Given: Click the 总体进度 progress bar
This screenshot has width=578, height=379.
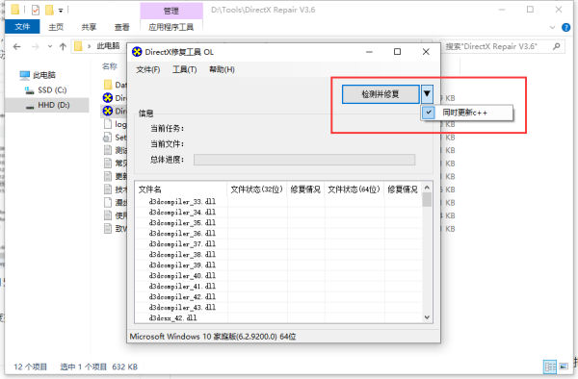Looking at the screenshot, I should point(304,160).
